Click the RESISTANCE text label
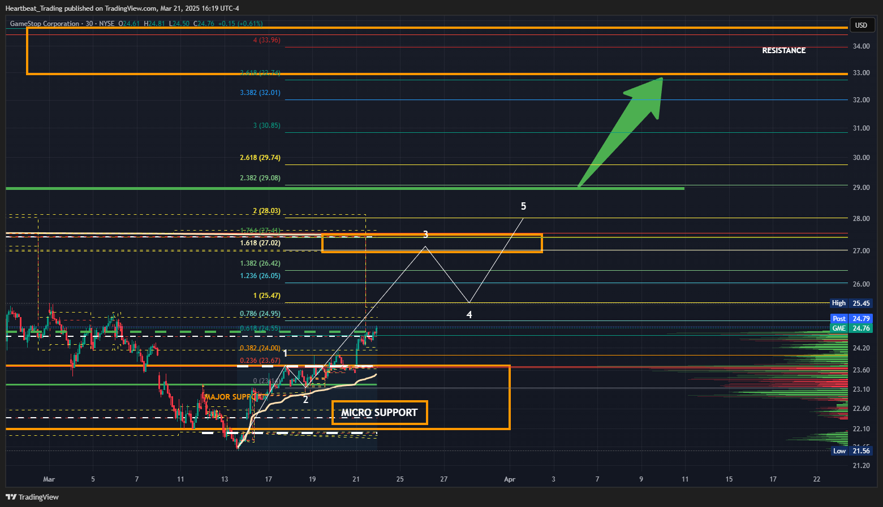This screenshot has height=507, width=883. click(x=784, y=50)
